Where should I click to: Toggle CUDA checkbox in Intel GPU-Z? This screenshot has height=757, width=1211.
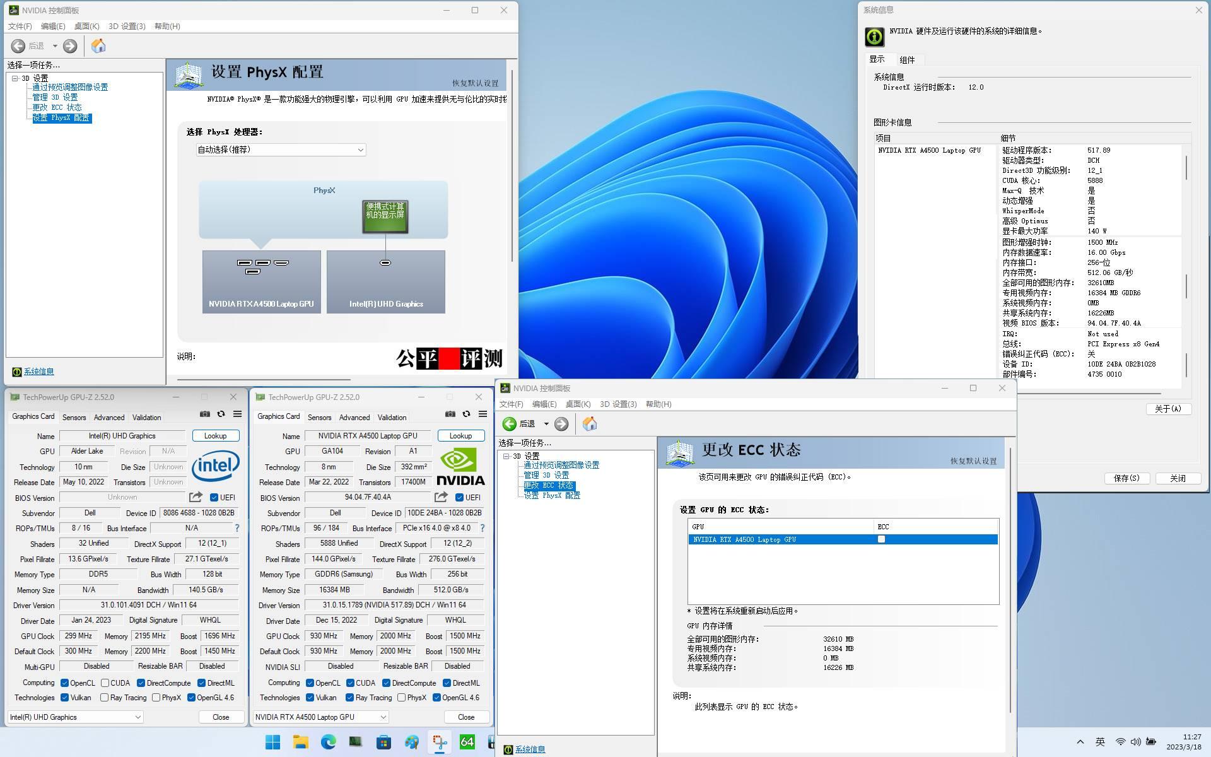click(x=105, y=683)
